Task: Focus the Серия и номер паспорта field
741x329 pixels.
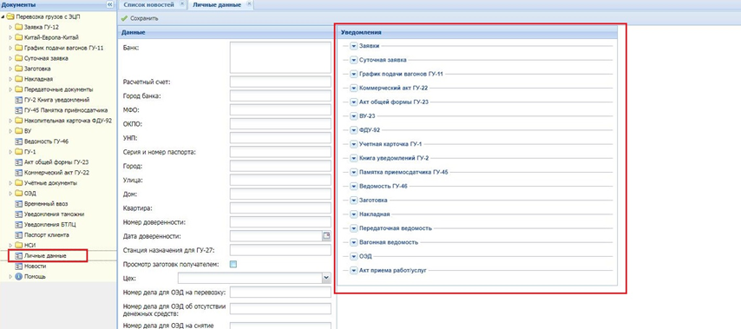Action: [x=281, y=152]
